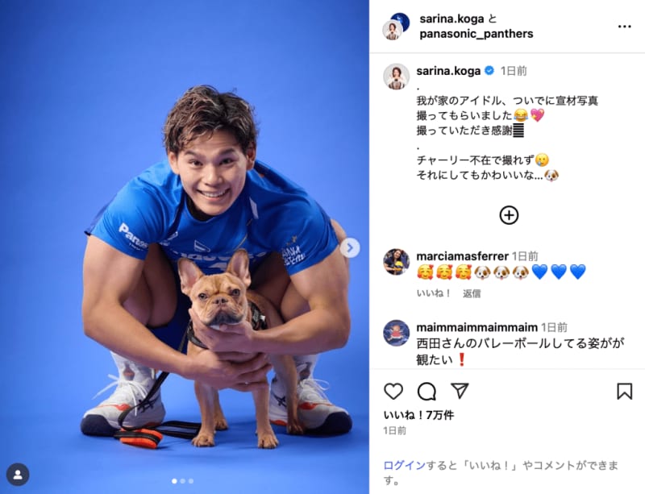Show tagged people icon on photo
The width and height of the screenshot is (645, 494).
pyautogui.click(x=18, y=475)
